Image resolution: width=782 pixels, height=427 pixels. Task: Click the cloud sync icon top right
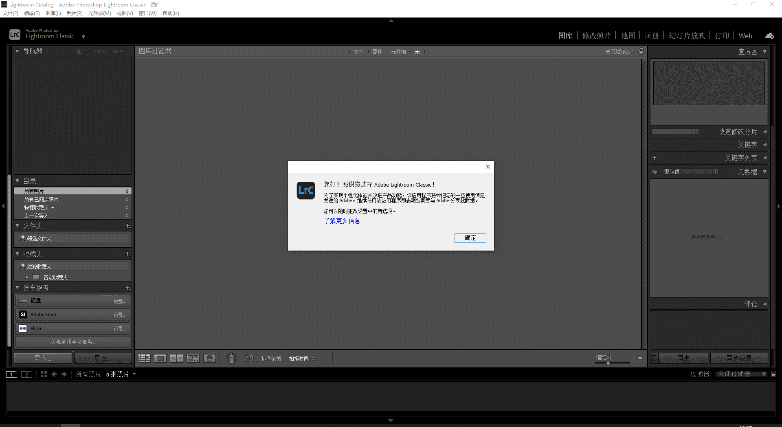tap(769, 35)
